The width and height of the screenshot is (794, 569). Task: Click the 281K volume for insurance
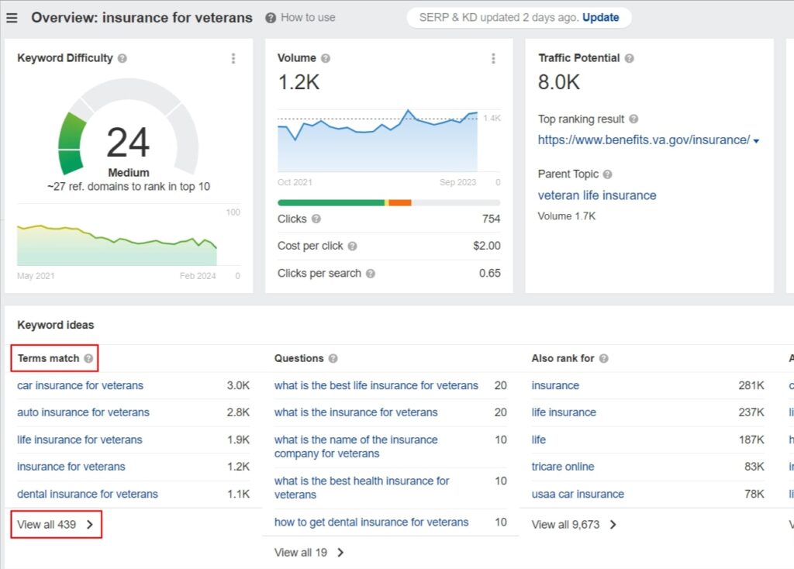tap(751, 386)
